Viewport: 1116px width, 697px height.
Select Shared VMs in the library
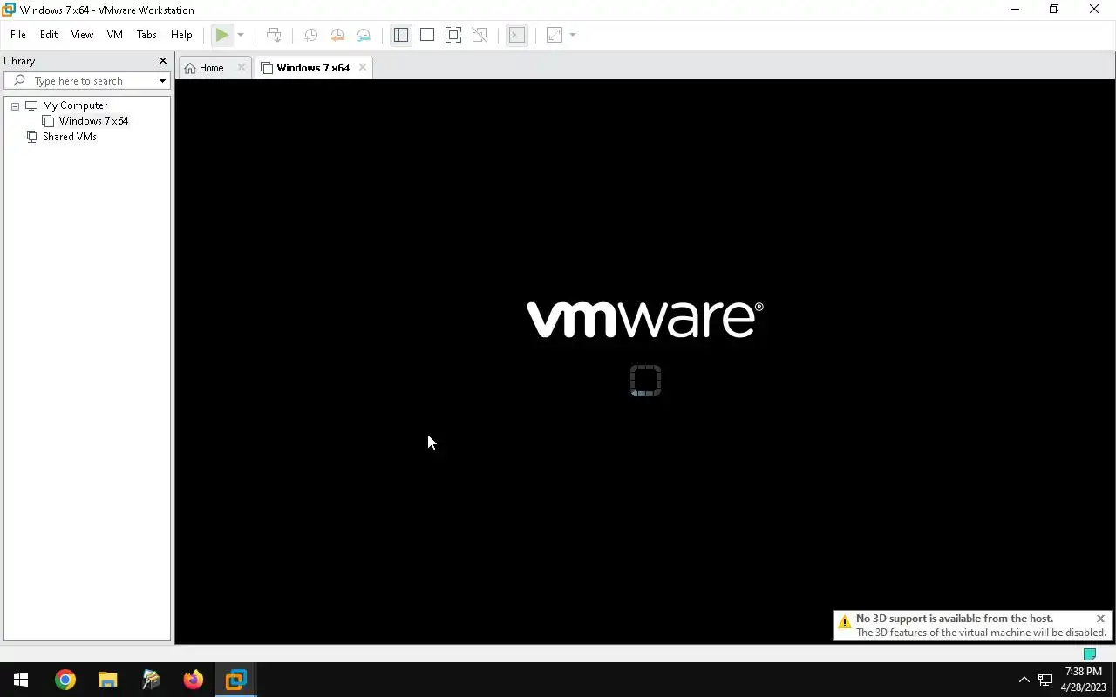coord(70,137)
